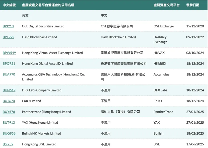208x148 pixels.
Task: Click the BUT670 link for EXIO Limited
Action: pyautogui.click(x=9, y=101)
